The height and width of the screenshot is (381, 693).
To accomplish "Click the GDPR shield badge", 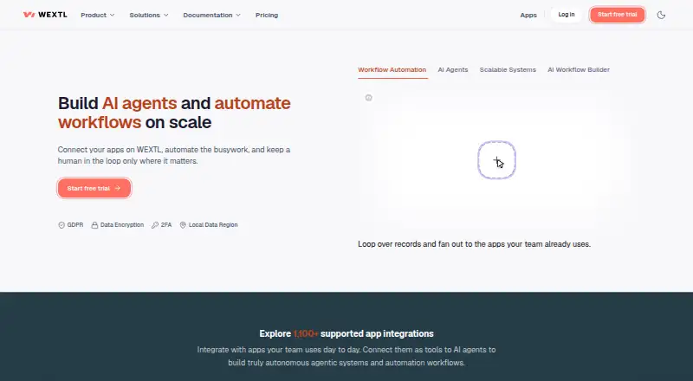I will tap(71, 225).
